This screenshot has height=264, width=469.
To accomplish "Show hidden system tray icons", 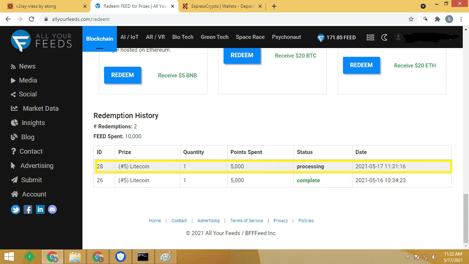I will (408, 257).
